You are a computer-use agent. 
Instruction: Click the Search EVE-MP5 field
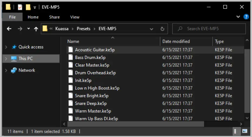pyautogui.click(x=209, y=29)
